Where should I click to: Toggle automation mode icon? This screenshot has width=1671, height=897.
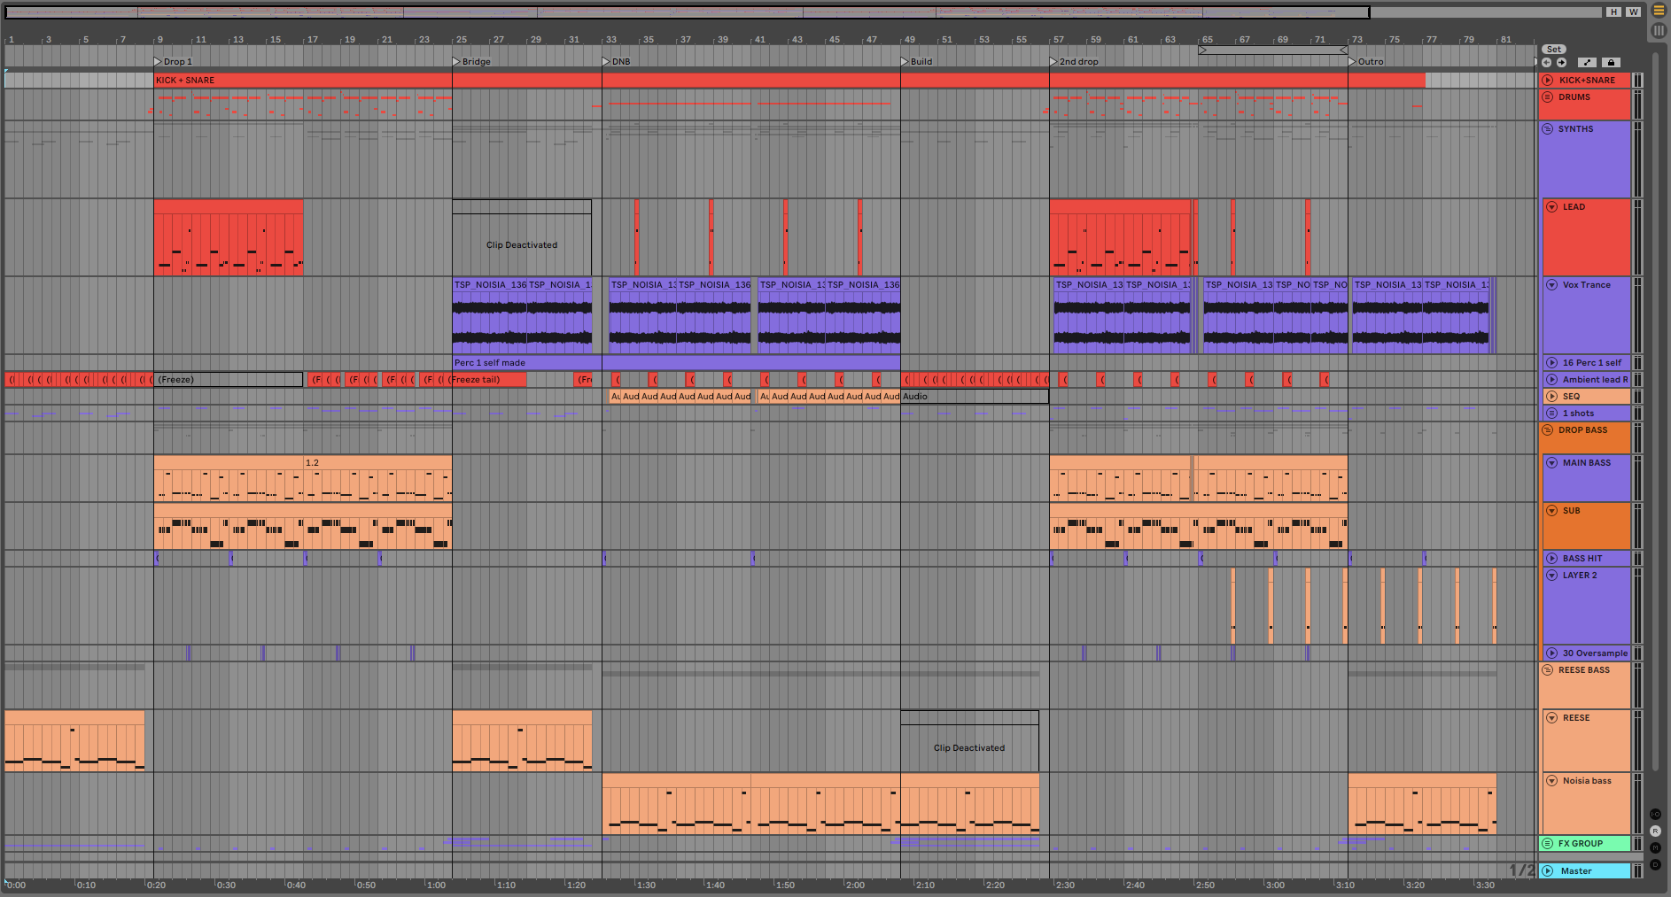(1587, 62)
